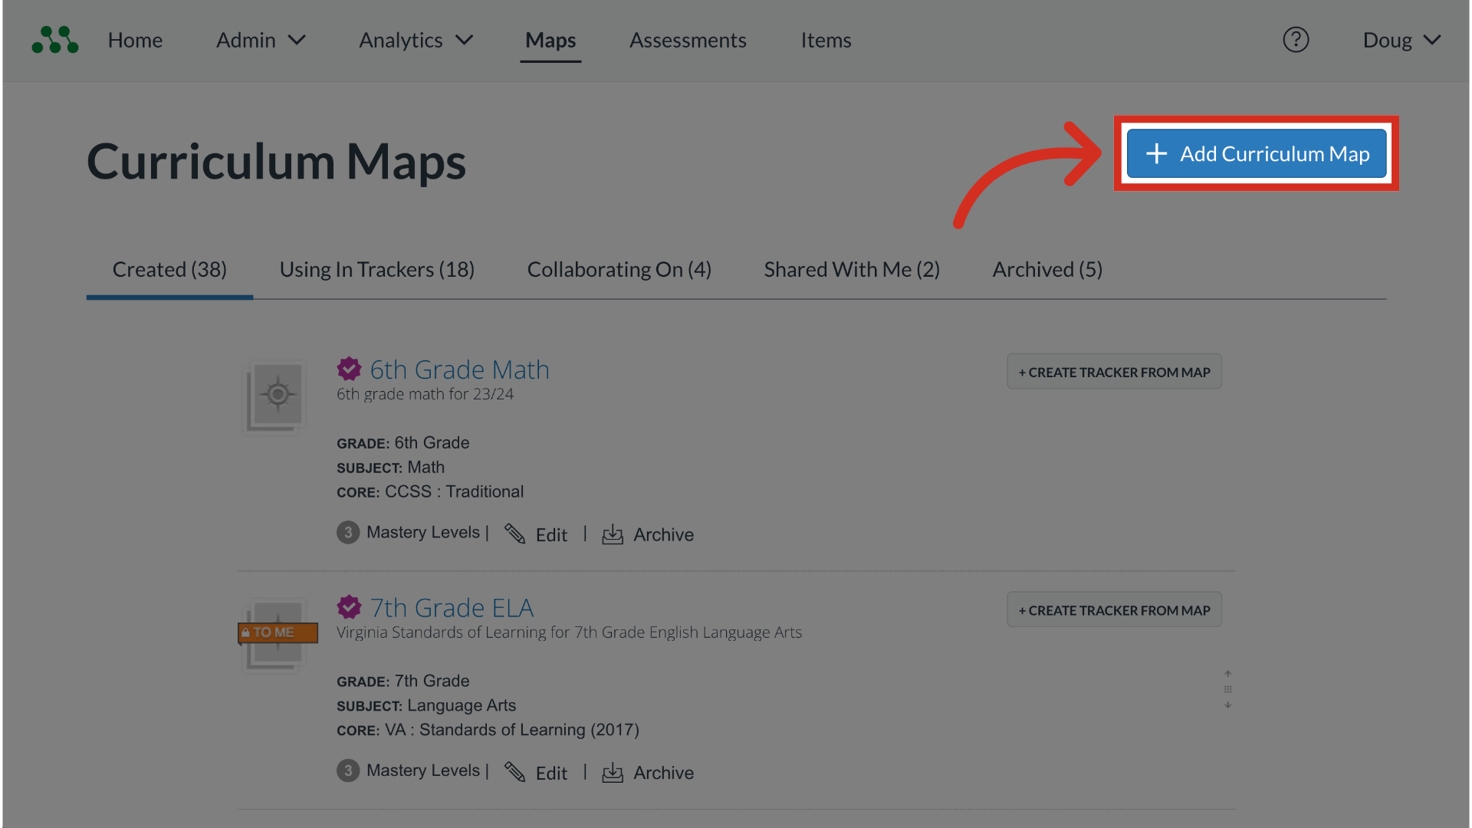Click the Add Curriculum Map button
The width and height of the screenshot is (1472, 828).
coord(1256,154)
